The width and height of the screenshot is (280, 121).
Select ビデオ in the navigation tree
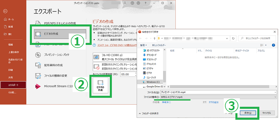pyautogui.click(x=148, y=73)
